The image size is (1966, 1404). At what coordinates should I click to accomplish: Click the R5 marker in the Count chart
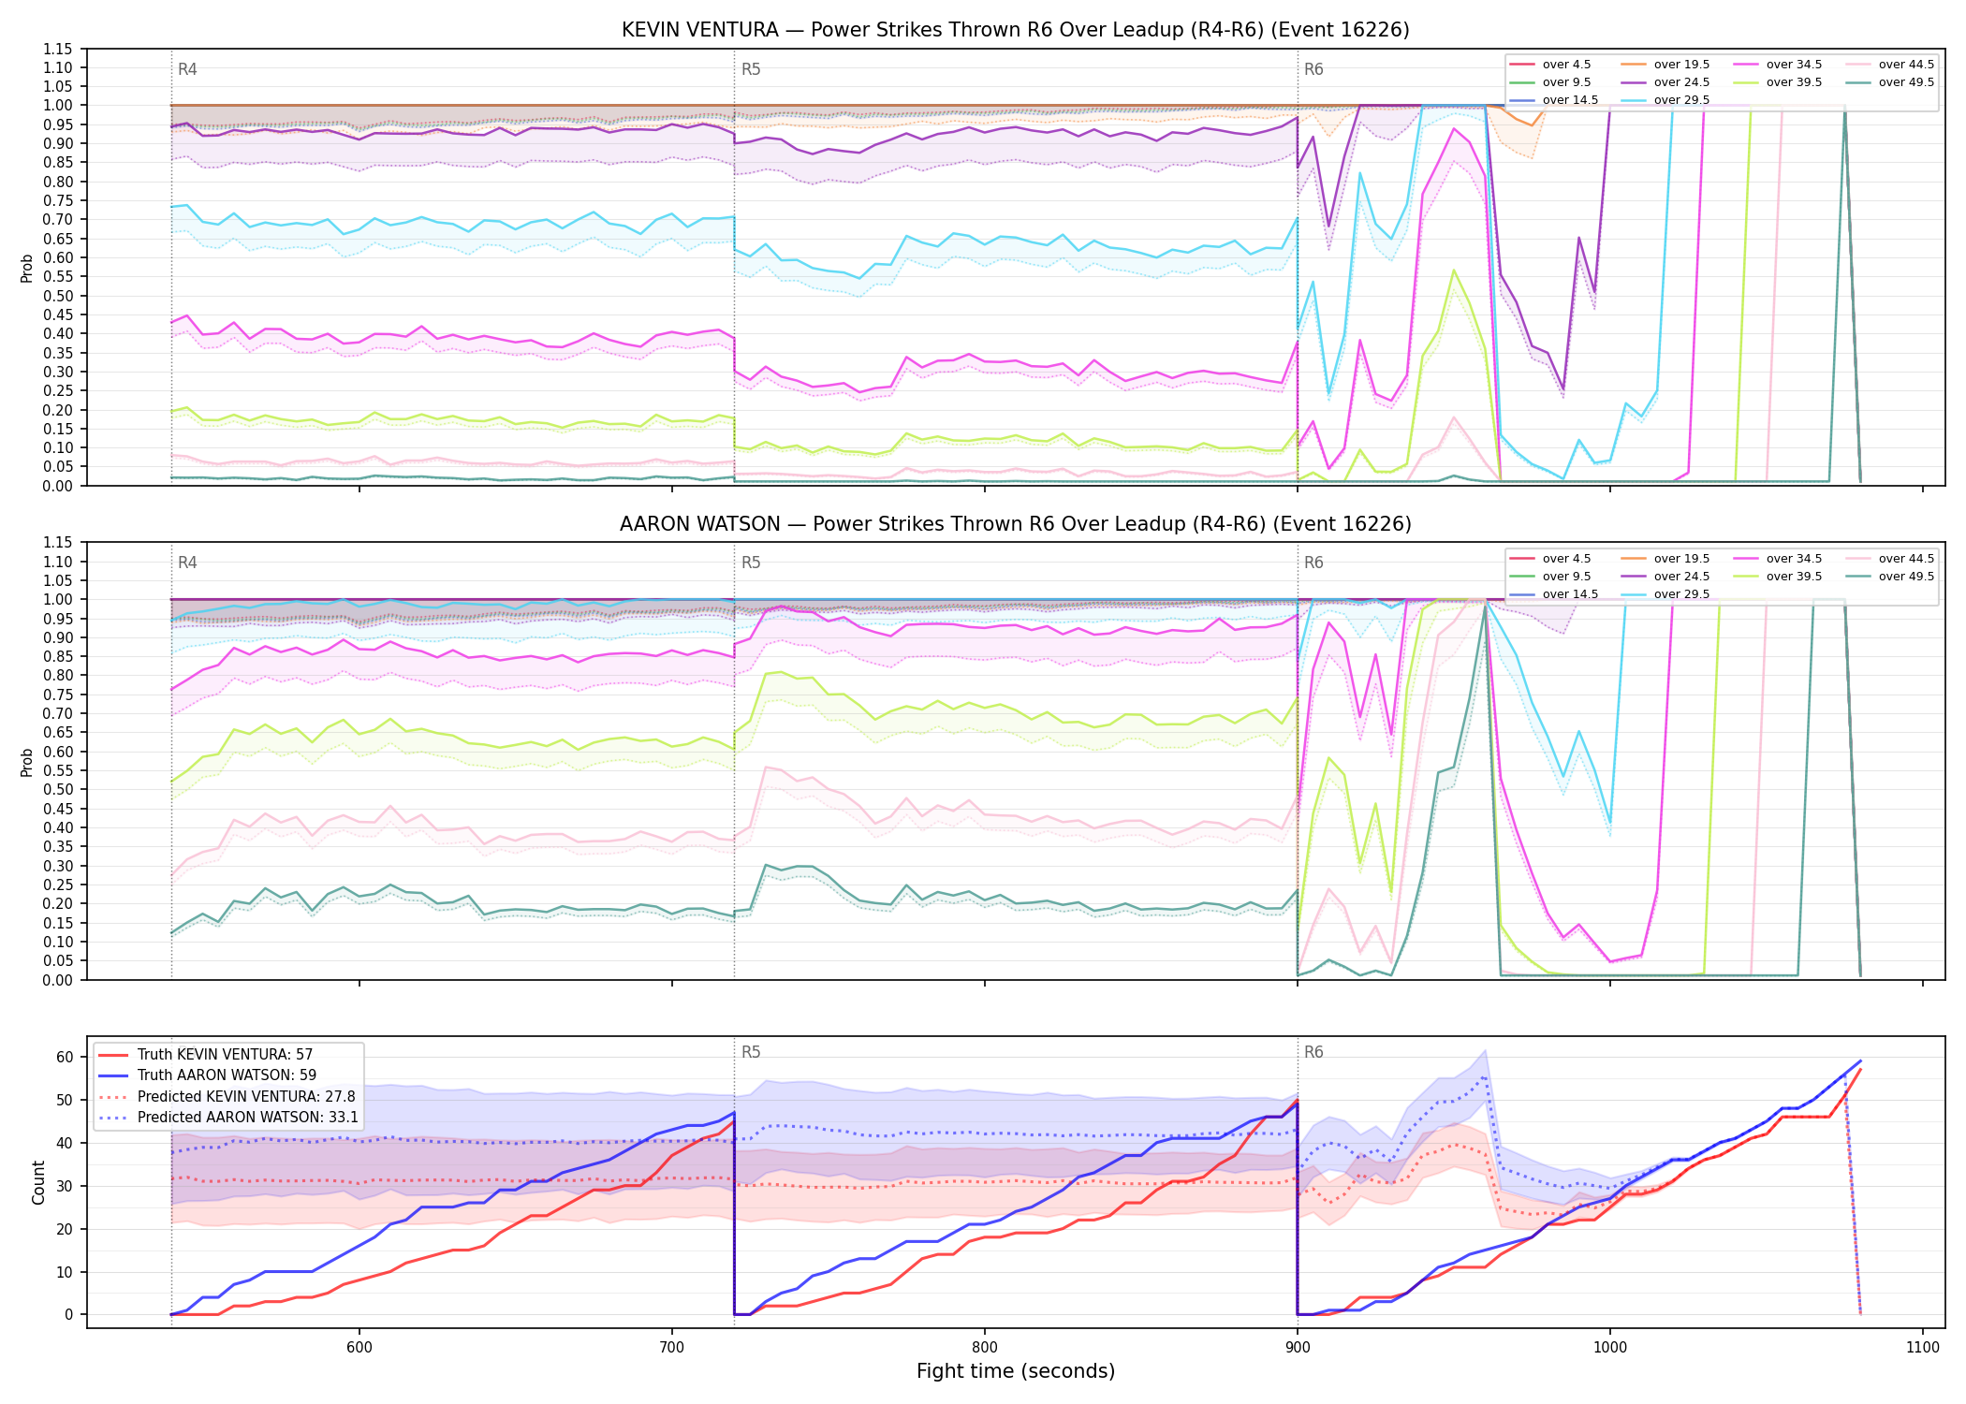tap(751, 1052)
